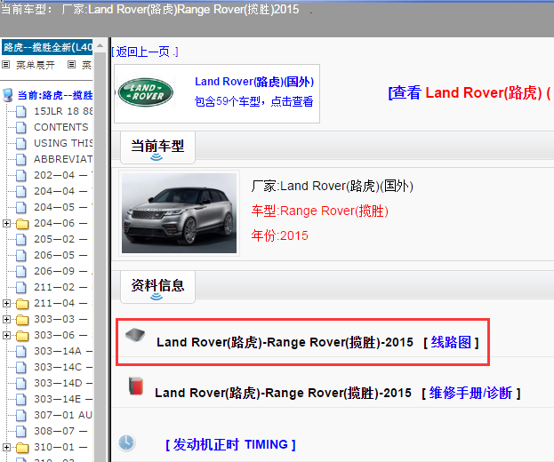This screenshot has width=554, height=462.
Task: Click folder icon beside 310—01
Action: [22, 448]
